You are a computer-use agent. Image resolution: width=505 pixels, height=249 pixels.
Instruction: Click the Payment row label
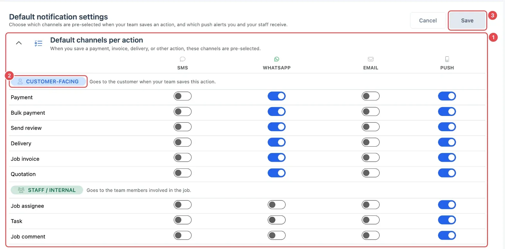click(22, 97)
